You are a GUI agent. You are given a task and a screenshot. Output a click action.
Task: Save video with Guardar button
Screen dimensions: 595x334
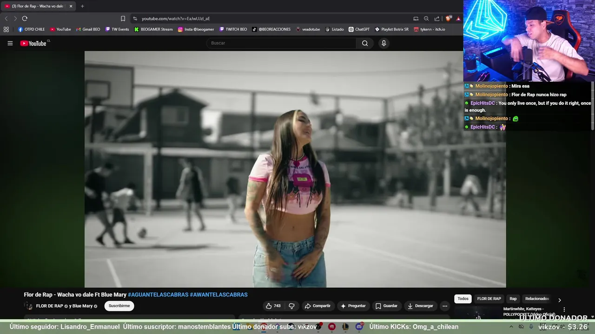click(386, 306)
